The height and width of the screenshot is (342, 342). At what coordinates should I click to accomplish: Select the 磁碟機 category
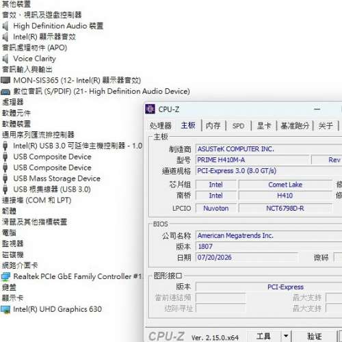click(x=12, y=254)
